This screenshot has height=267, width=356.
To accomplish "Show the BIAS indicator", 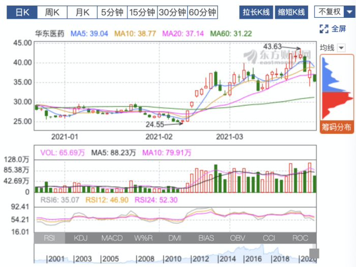I will (x=206, y=238).
